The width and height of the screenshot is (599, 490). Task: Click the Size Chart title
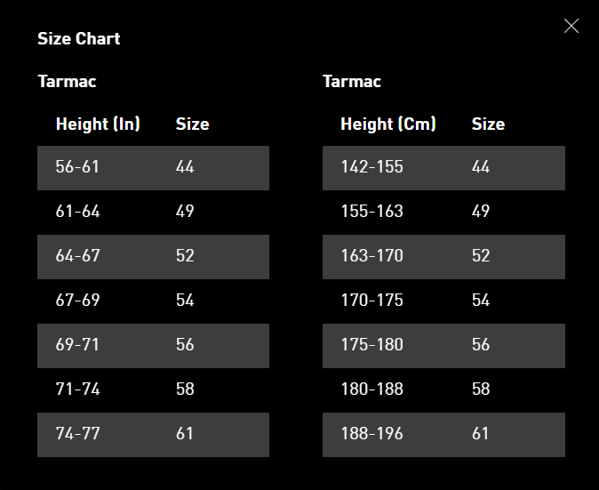click(78, 38)
